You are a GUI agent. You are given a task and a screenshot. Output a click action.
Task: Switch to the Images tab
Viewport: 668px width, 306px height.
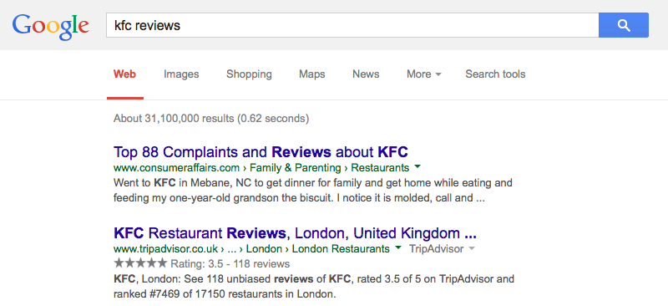pos(181,74)
